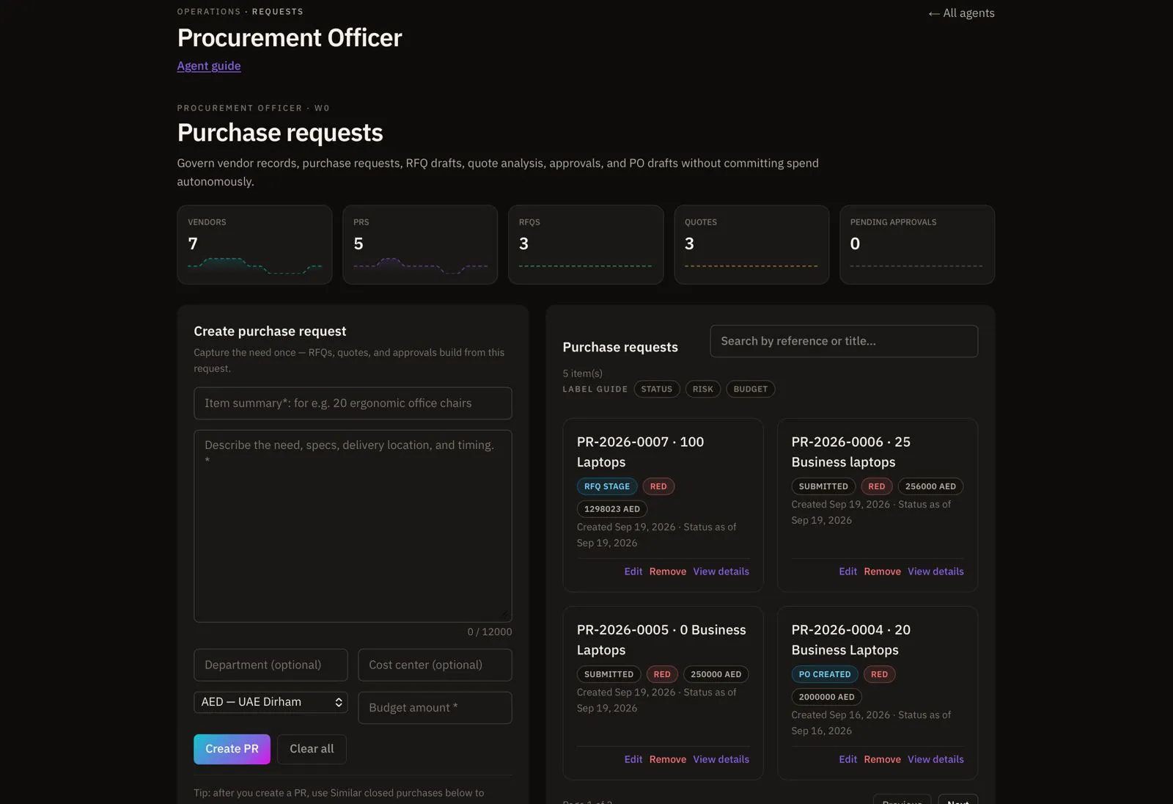The image size is (1173, 804).
Task: Click the PR-2026-0006 · 25 Business laptops title
Action: pyautogui.click(x=850, y=452)
